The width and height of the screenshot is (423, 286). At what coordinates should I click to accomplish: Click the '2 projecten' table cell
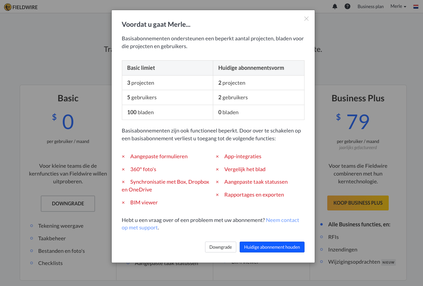click(259, 83)
